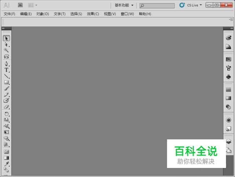The height and width of the screenshot is (177, 235).
Task: Open the Brushes panel
Action: (x=228, y=68)
